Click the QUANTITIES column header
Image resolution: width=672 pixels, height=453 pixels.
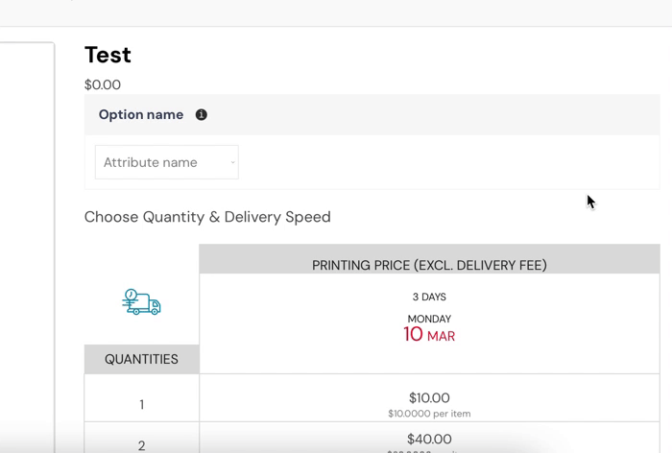tap(141, 359)
